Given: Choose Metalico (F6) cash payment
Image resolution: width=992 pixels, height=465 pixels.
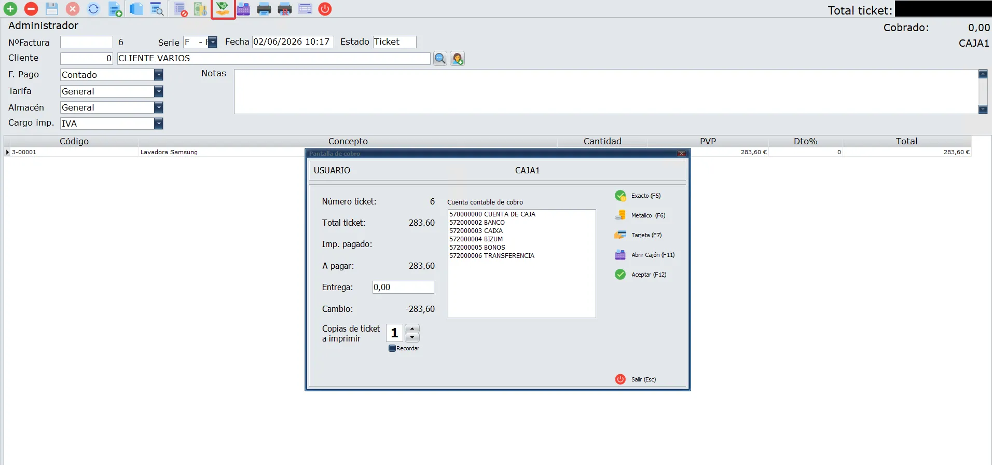Looking at the screenshot, I should pyautogui.click(x=640, y=215).
